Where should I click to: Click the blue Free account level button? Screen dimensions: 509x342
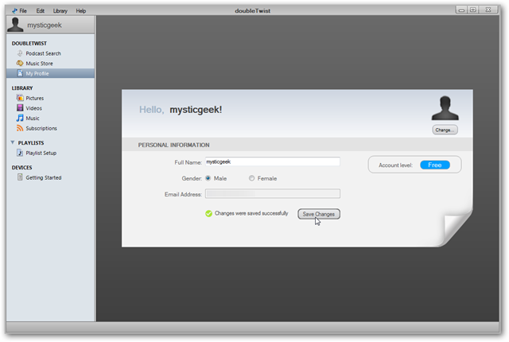point(435,165)
